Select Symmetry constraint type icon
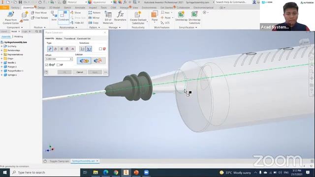Viewport: 315px width, 177px height. click(72, 49)
